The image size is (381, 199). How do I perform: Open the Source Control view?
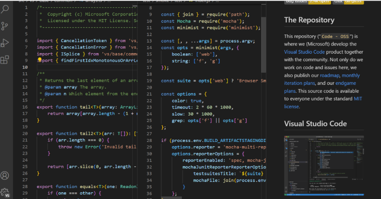click(5, 26)
